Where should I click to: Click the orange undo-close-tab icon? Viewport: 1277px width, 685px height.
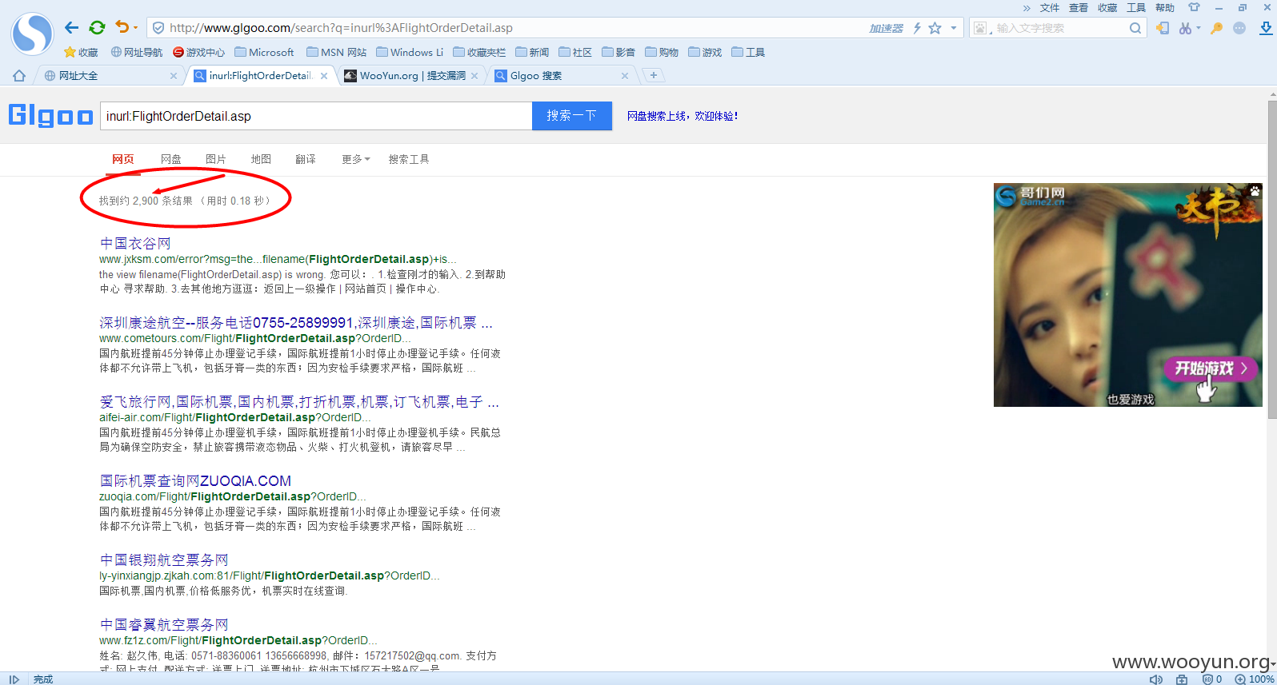coord(122,27)
